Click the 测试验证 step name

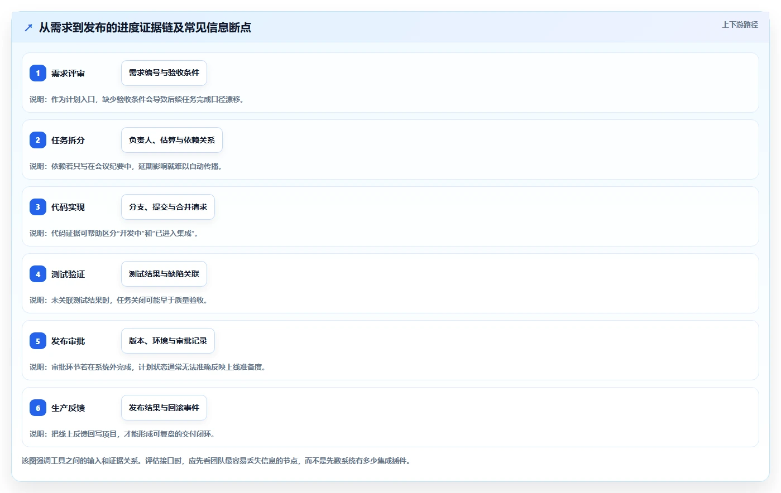[68, 274]
